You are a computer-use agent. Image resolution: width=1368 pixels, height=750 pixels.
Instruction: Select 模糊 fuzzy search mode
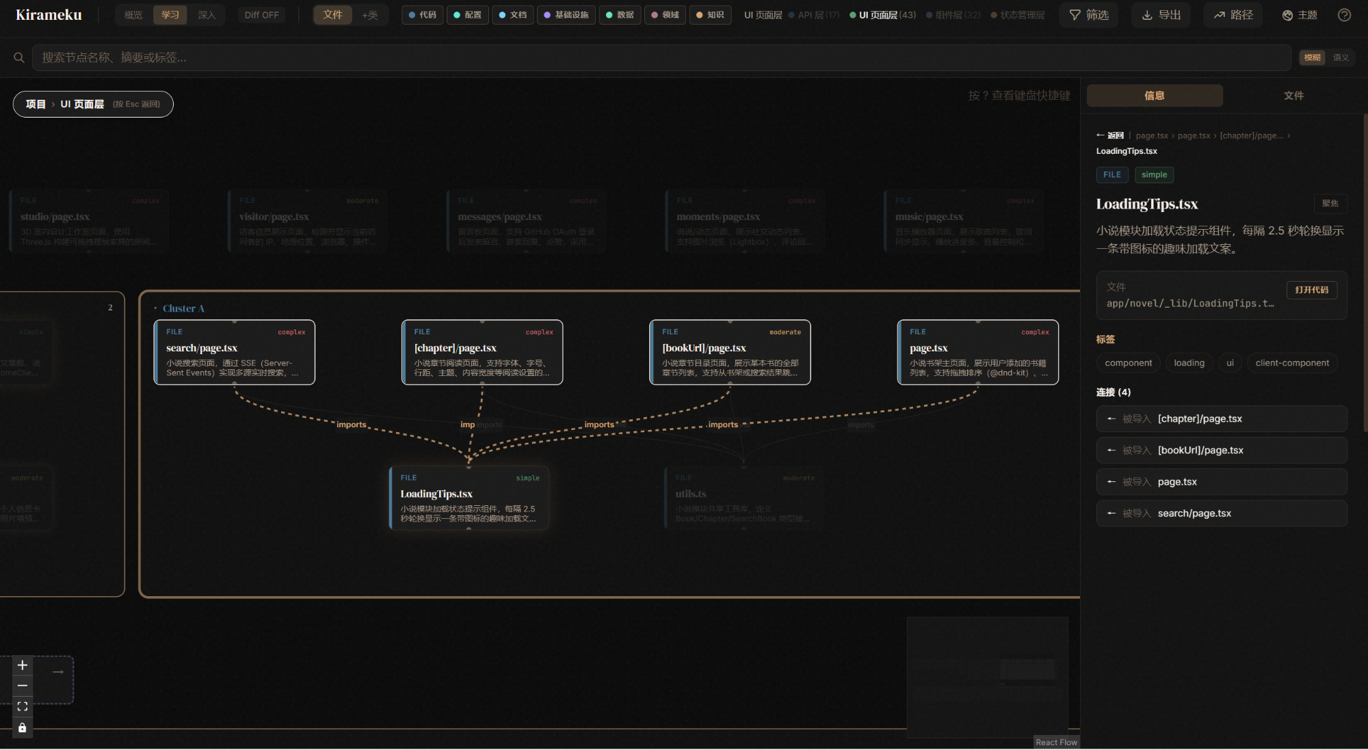pos(1312,58)
